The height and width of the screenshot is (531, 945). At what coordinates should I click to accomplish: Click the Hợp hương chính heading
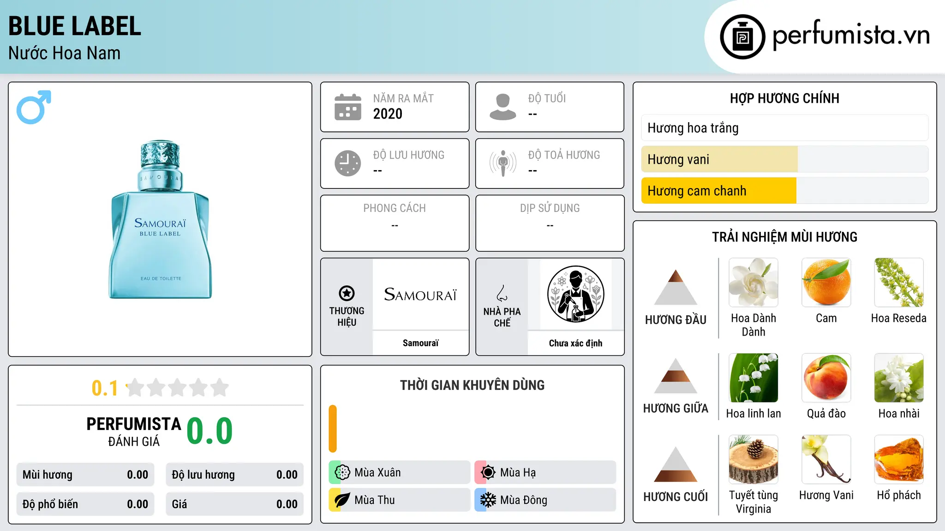(784, 98)
